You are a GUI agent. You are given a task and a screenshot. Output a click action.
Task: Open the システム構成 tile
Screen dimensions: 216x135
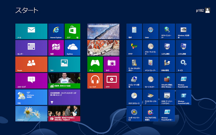point(167,48)
